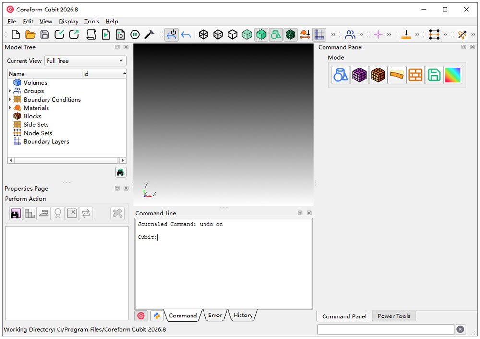The width and height of the screenshot is (480, 339).
Task: Select Geometry mode in Command Panel
Action: click(x=340, y=75)
